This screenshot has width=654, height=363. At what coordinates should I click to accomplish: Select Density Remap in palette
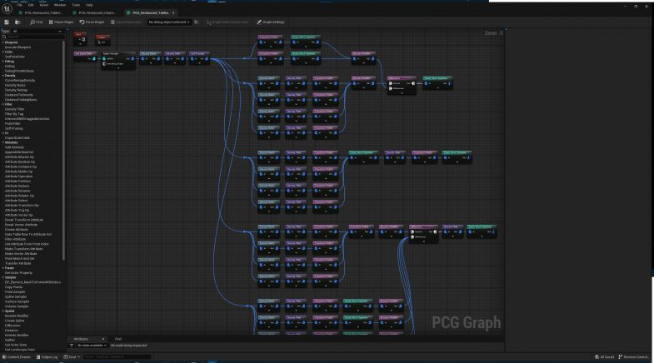pos(16,90)
